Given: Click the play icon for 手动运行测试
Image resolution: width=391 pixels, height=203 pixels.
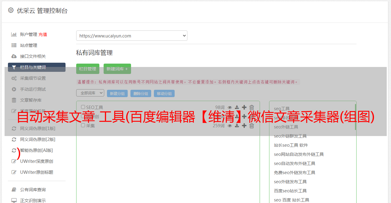Looking at the screenshot, I should pos(14,89).
